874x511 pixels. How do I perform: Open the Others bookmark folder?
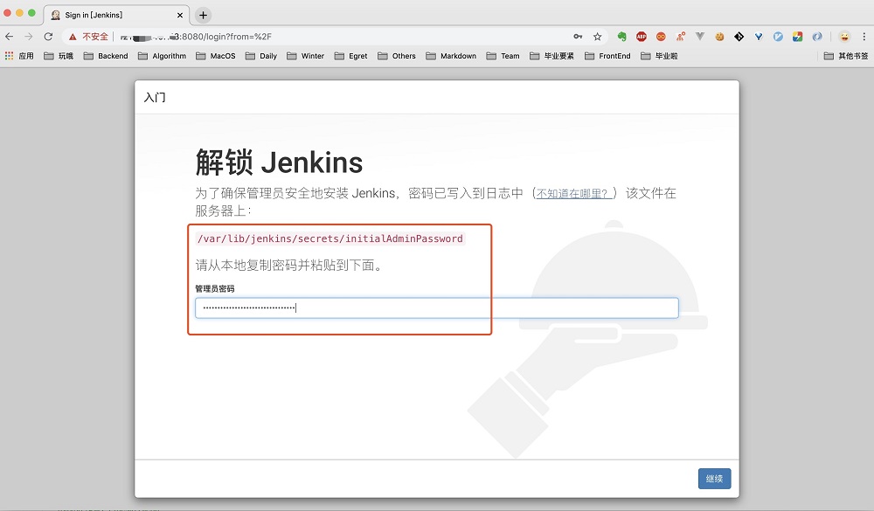[397, 56]
